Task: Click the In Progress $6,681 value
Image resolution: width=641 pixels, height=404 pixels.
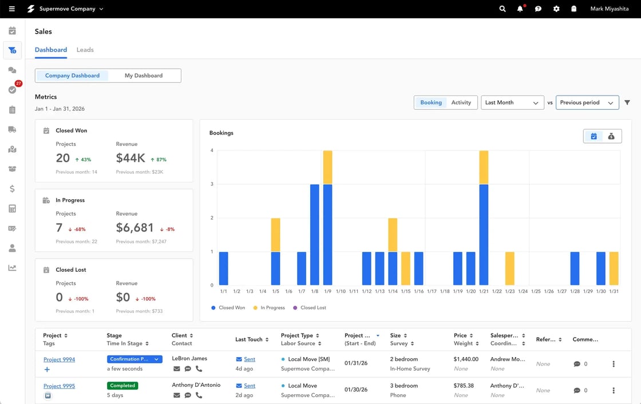Action: click(135, 228)
